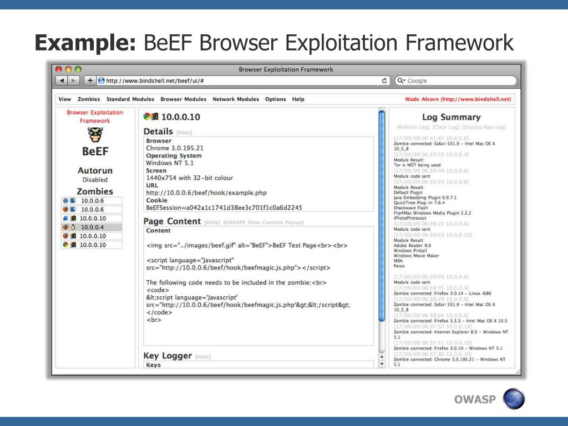Click the BeEFSession cookie value
This screenshot has width=568, height=426.
tap(224, 207)
